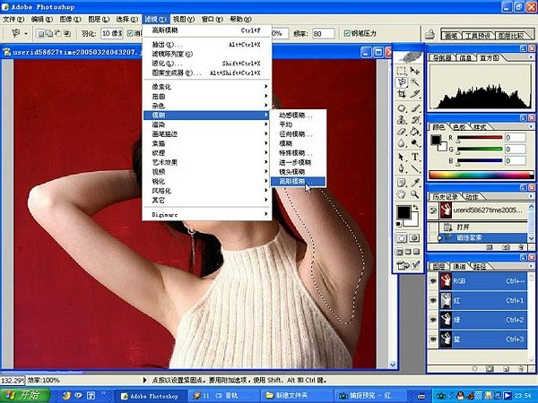Image resolution: width=538 pixels, height=403 pixels.
Task: Select the Dodge tool
Action: (x=415, y=142)
